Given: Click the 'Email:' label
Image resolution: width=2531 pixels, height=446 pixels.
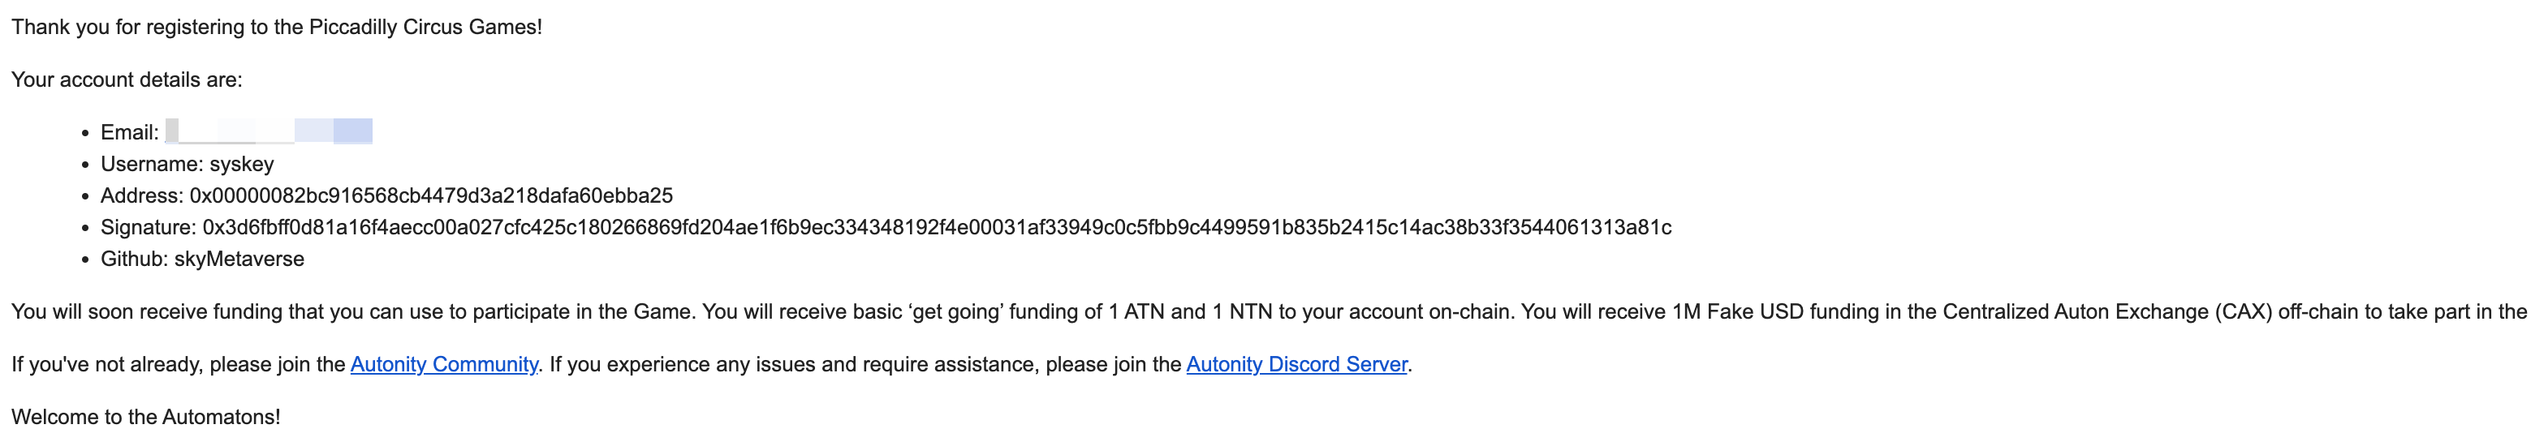Looking at the screenshot, I should (130, 133).
